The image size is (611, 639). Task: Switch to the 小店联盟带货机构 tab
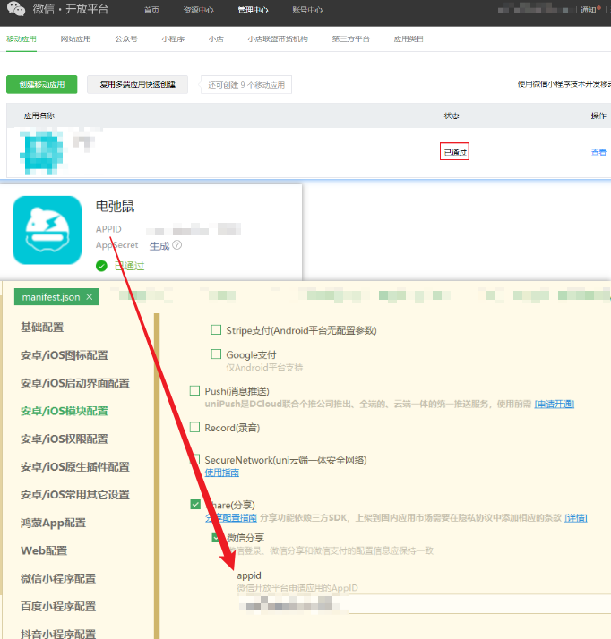[278, 39]
